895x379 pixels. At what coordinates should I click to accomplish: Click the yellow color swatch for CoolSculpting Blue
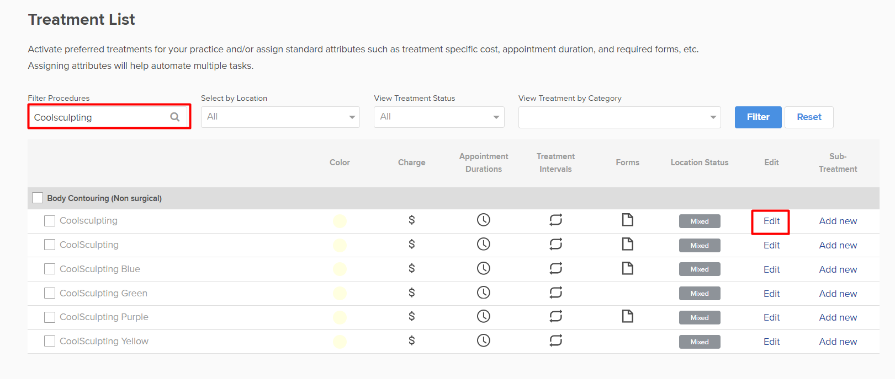340,269
